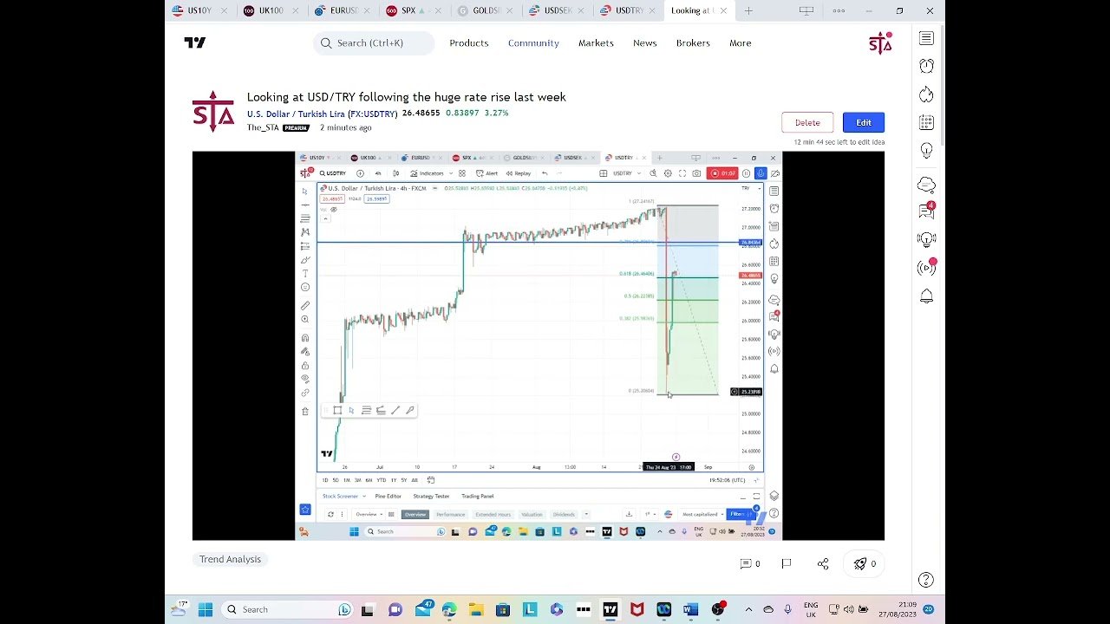Switch to the US10Y tab
Image resolution: width=1110 pixels, height=624 pixels.
pos(199,10)
